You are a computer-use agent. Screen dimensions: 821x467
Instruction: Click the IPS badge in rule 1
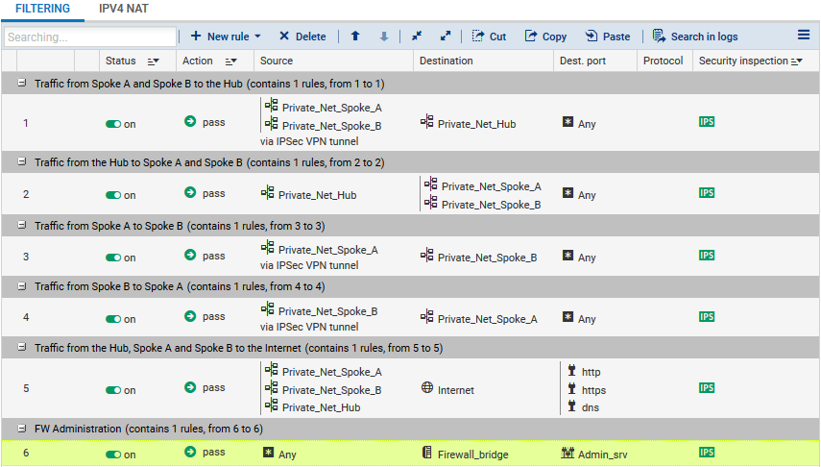coord(707,123)
